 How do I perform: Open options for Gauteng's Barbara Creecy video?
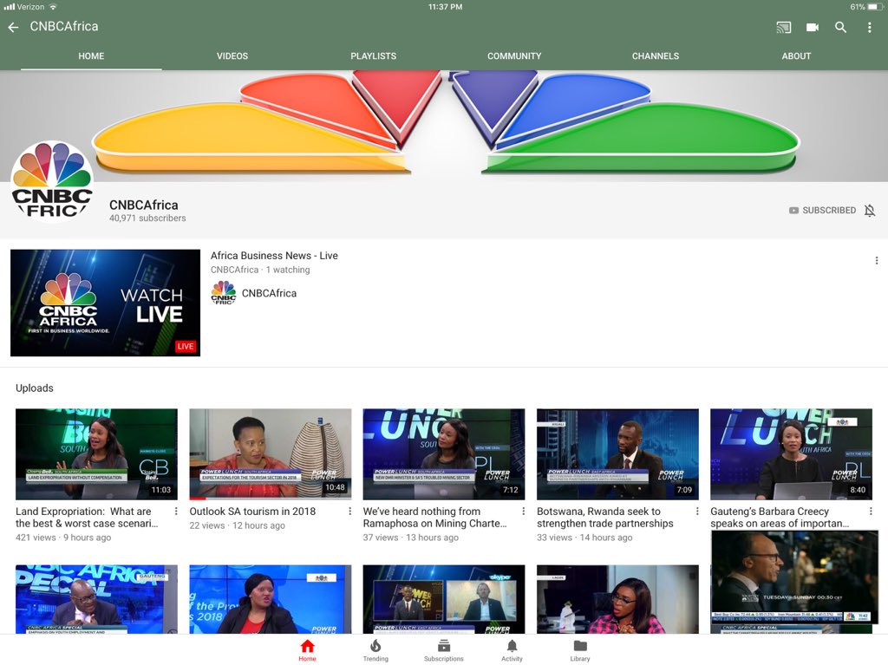tap(871, 512)
